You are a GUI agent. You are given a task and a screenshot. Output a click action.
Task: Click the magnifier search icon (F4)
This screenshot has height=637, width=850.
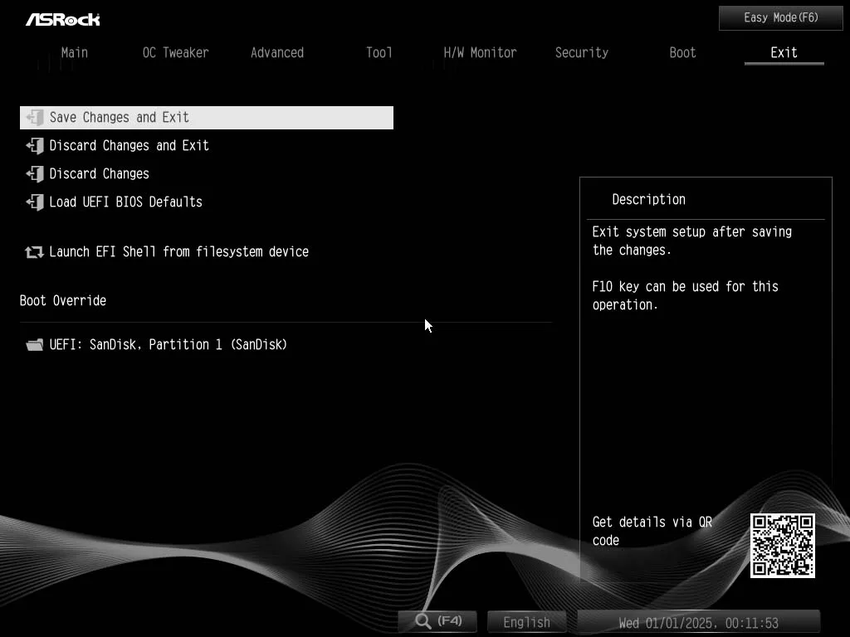point(423,620)
